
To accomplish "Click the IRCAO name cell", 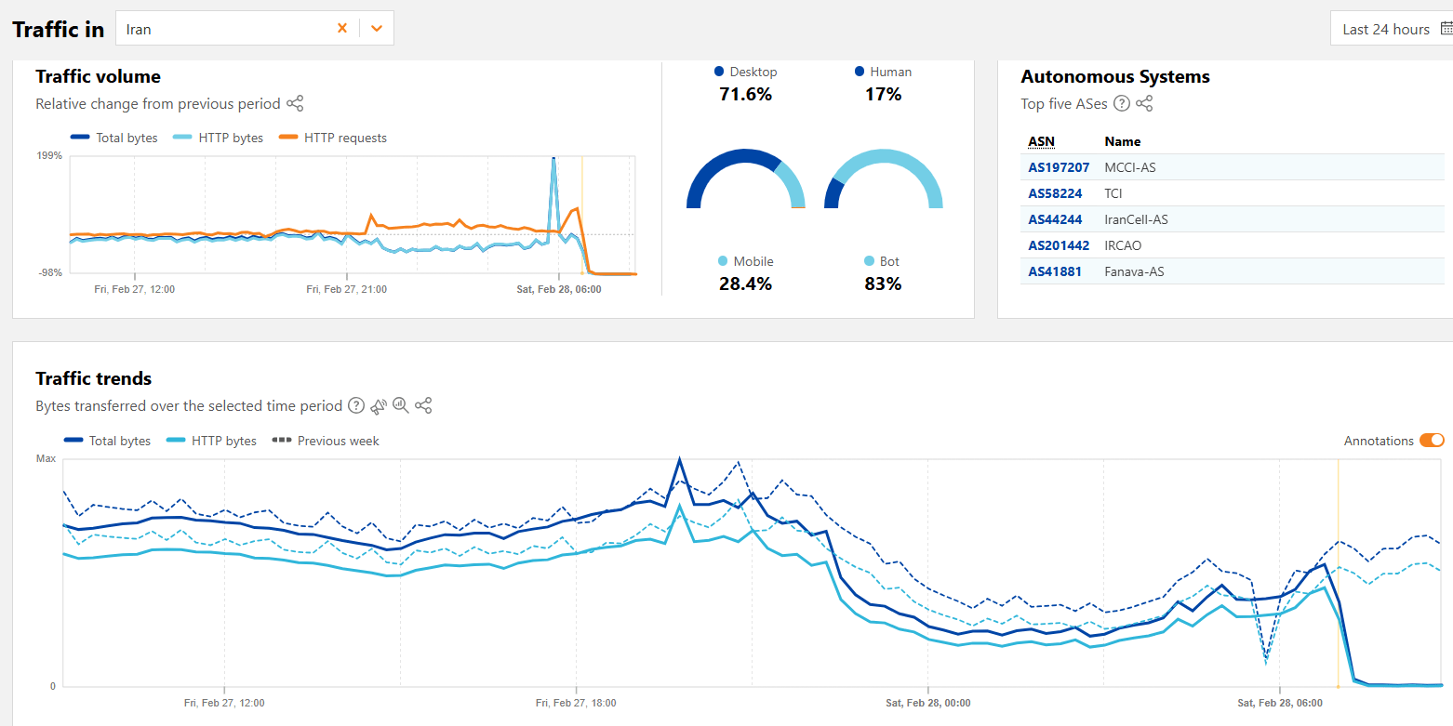I will tap(1123, 245).
